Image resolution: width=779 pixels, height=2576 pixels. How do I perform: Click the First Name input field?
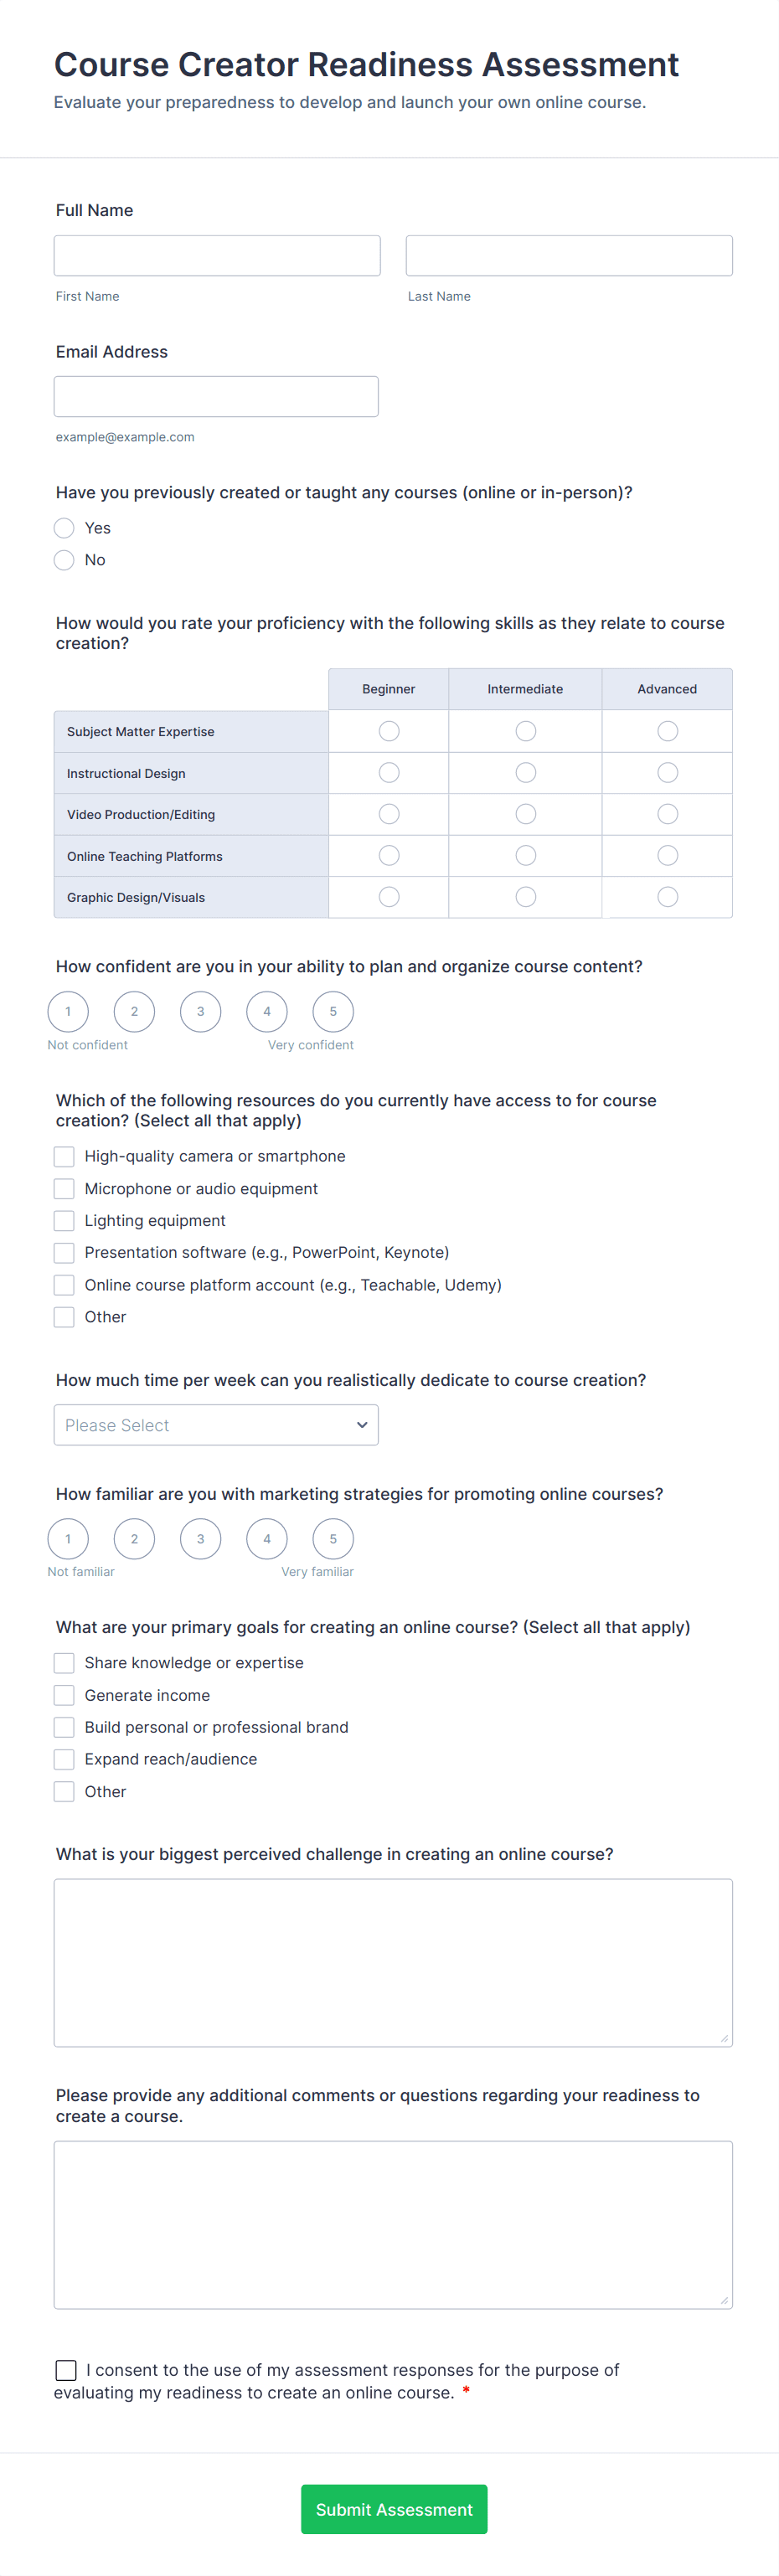click(x=216, y=255)
